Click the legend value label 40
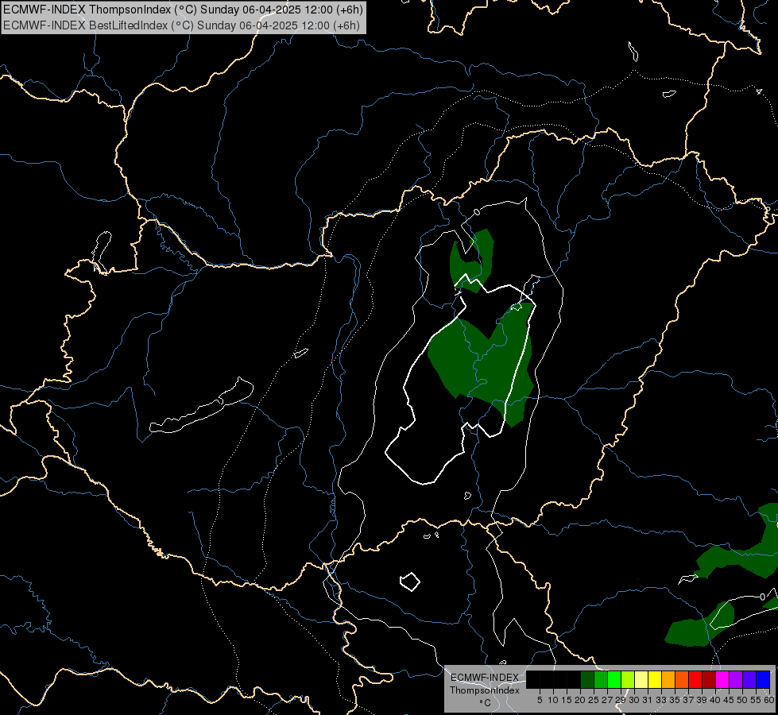The image size is (778, 715). tap(715, 700)
